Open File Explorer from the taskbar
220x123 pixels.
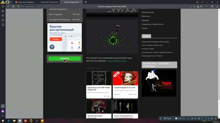click(14, 121)
